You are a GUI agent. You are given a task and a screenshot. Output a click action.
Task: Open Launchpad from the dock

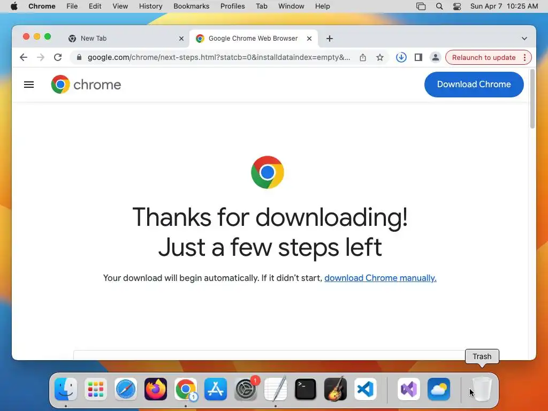coord(96,389)
